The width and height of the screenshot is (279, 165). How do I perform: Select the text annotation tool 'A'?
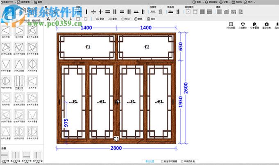click(48, 19)
